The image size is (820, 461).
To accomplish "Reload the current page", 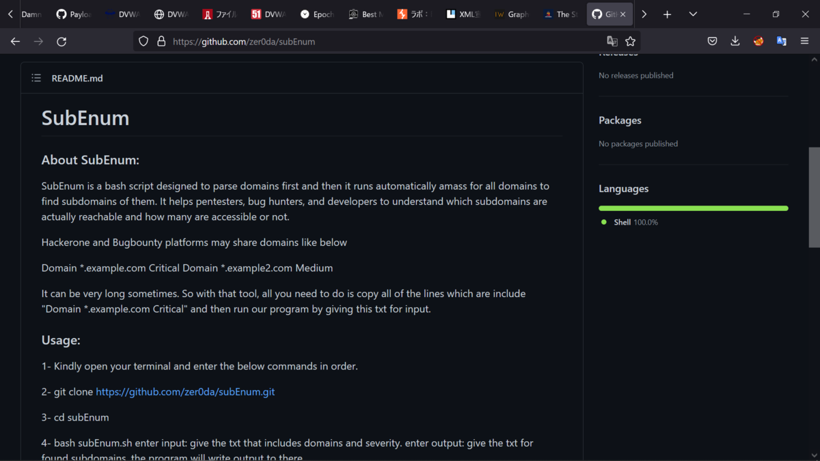I will 61,42.
